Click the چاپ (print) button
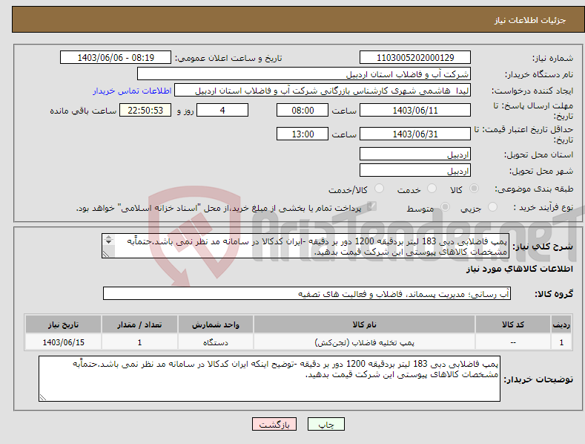 [325, 425]
